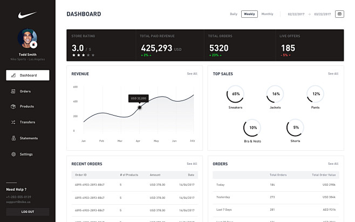Viewport: 355px width, 222px height.
Task: Click the Sneakers 65% progress ring
Action: (x=235, y=94)
